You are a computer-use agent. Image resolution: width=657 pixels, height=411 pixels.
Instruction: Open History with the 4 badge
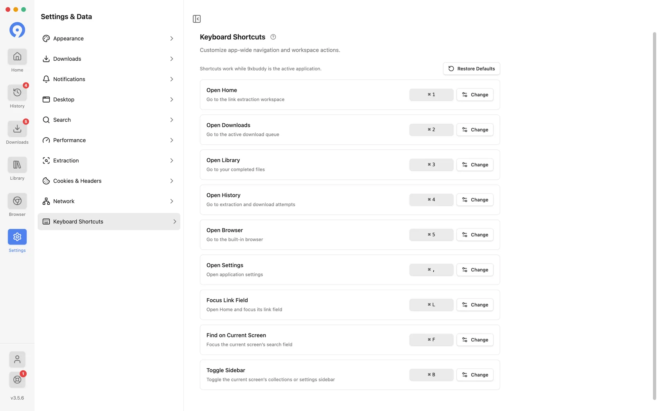(x=17, y=93)
